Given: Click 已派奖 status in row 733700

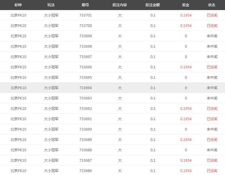Looking at the screenshot, I should (x=212, y=26).
